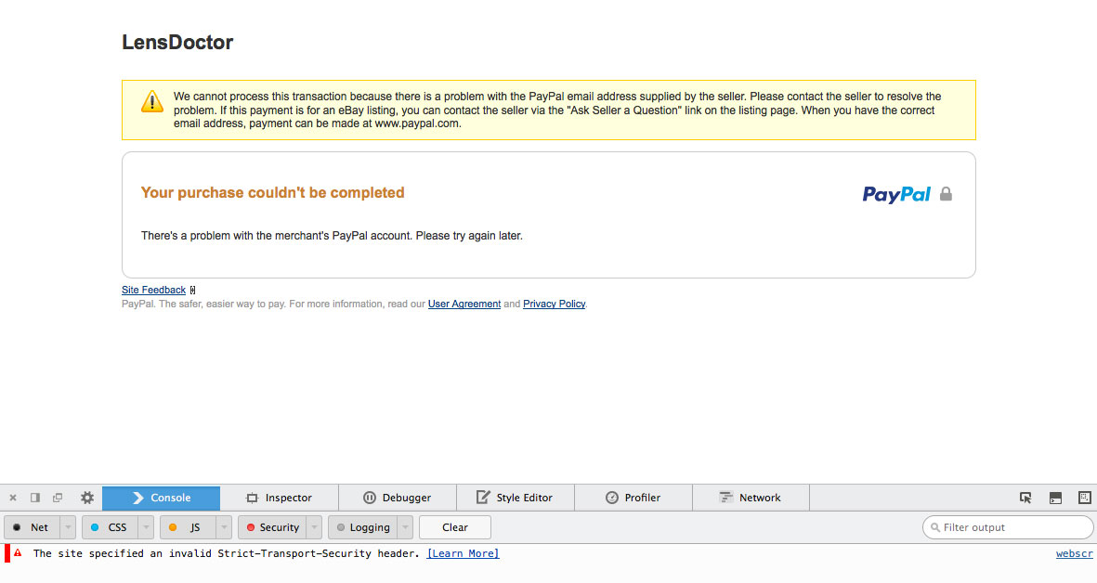This screenshot has height=583, width=1097.
Task: Toggle the Logging filter button
Action: point(362,527)
